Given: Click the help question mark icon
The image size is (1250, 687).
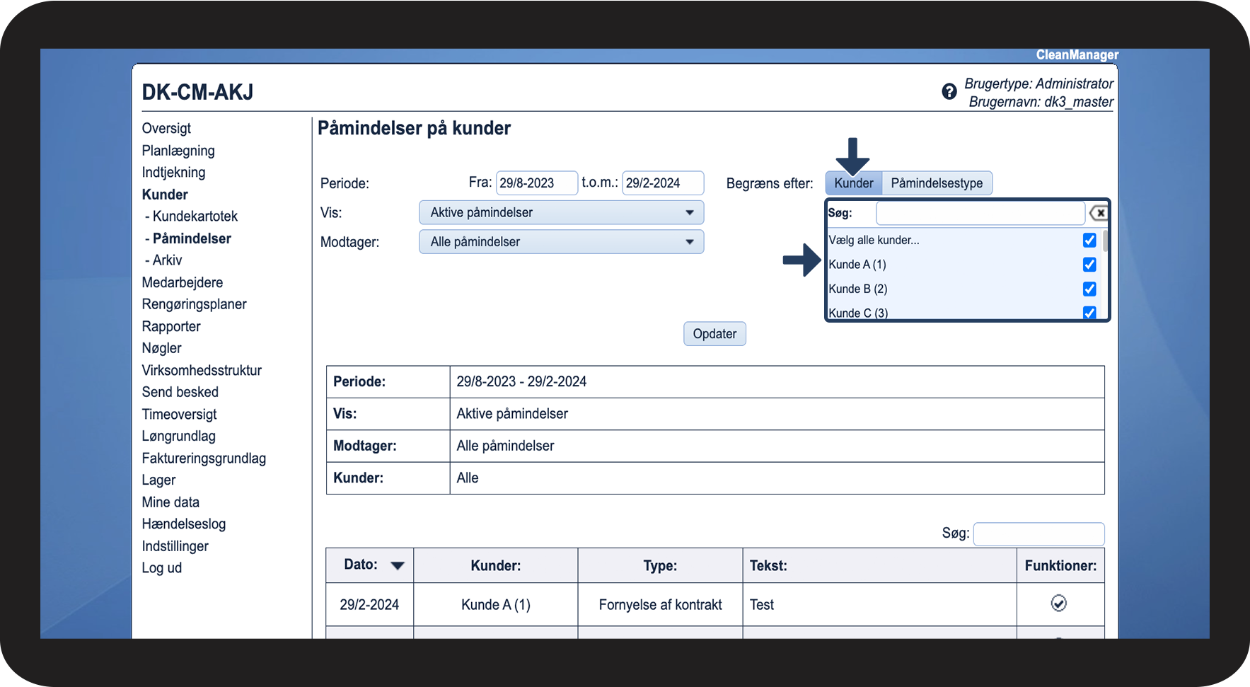Looking at the screenshot, I should coord(949,91).
